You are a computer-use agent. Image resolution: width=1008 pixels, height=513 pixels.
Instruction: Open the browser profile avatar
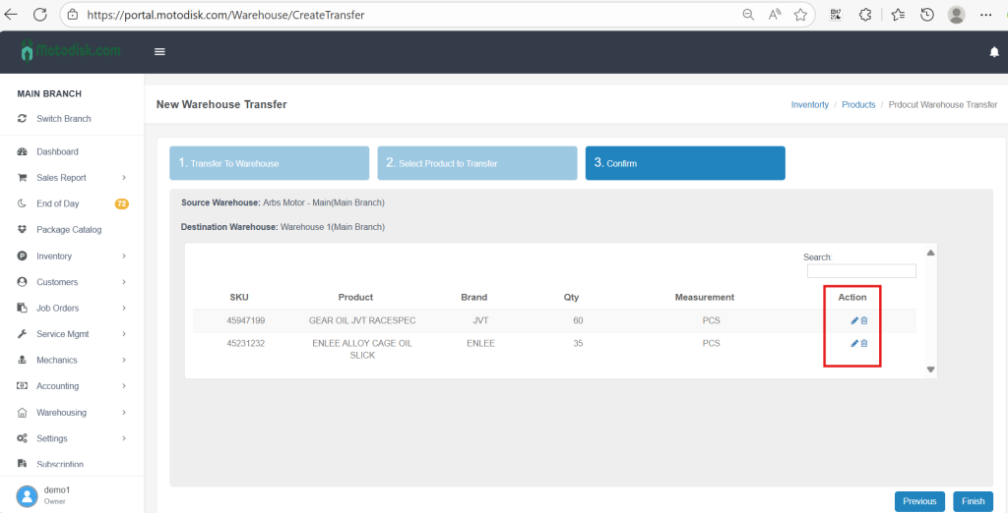pos(956,15)
